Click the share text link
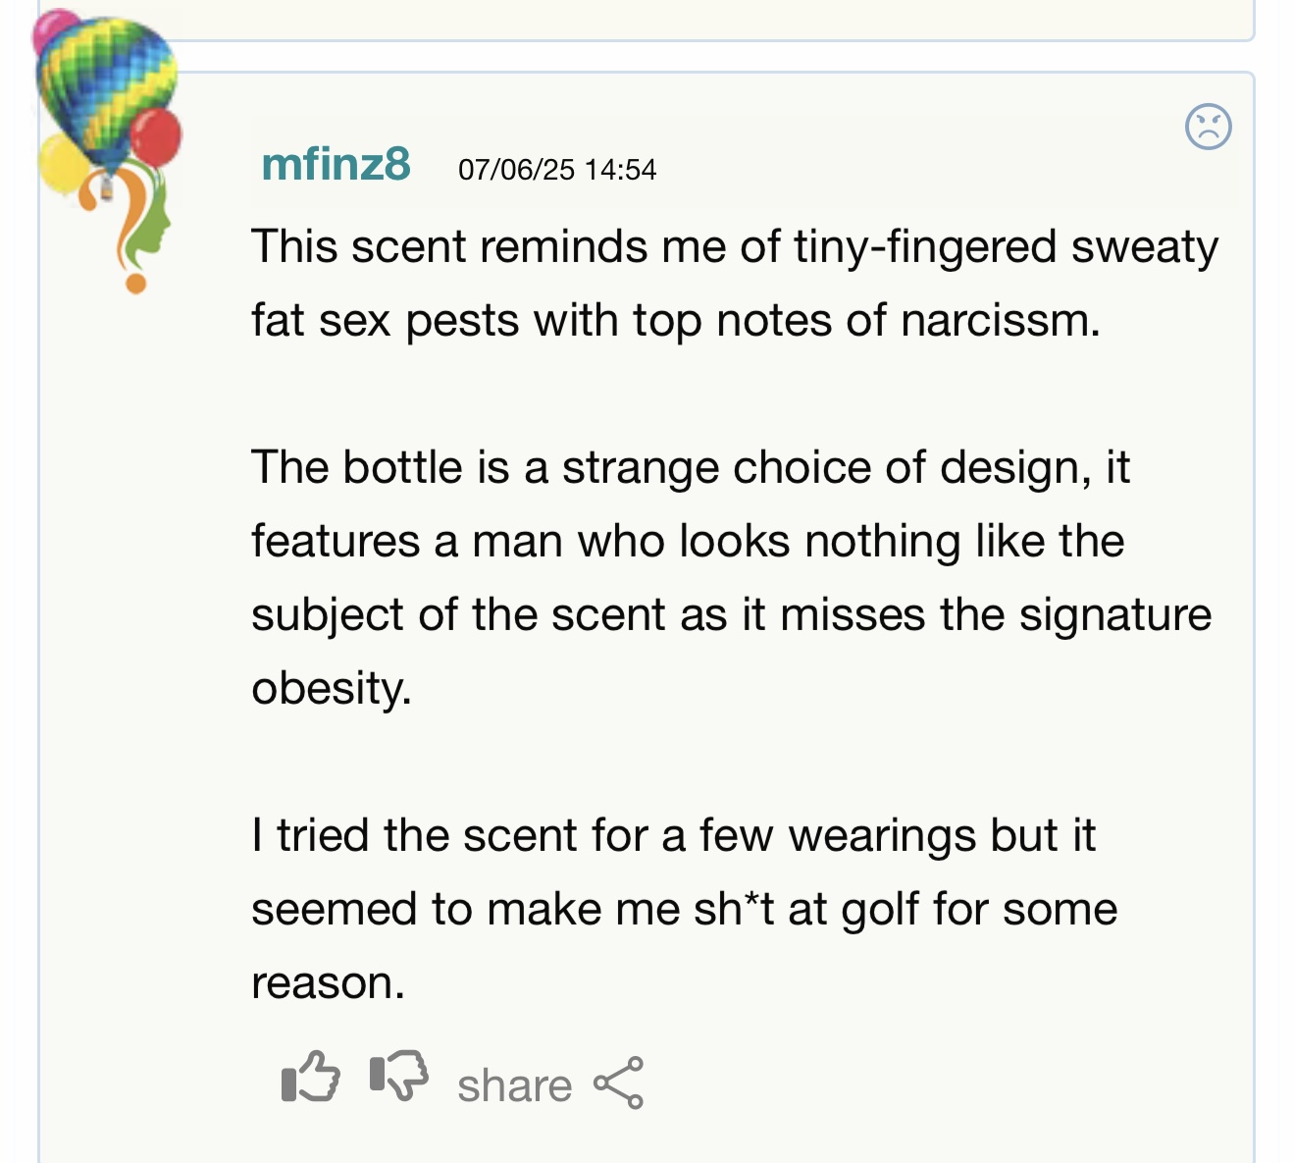Screen dimensions: 1294x1163 pos(514,1085)
